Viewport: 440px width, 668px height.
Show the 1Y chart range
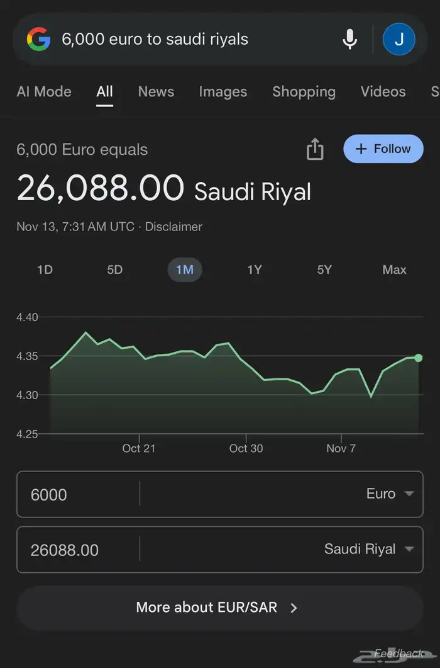click(x=254, y=270)
